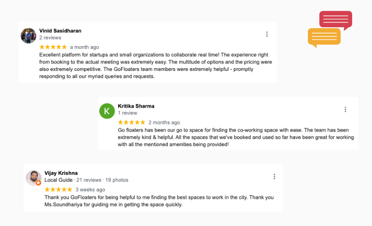
Task: Click the '3 weeks ago' timestamp
Action: coord(90,189)
